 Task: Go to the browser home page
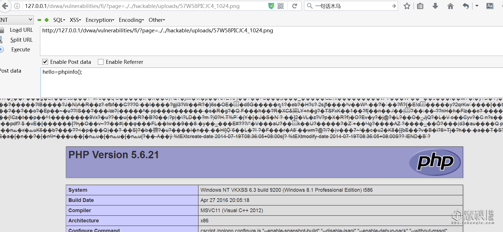click(451, 6)
